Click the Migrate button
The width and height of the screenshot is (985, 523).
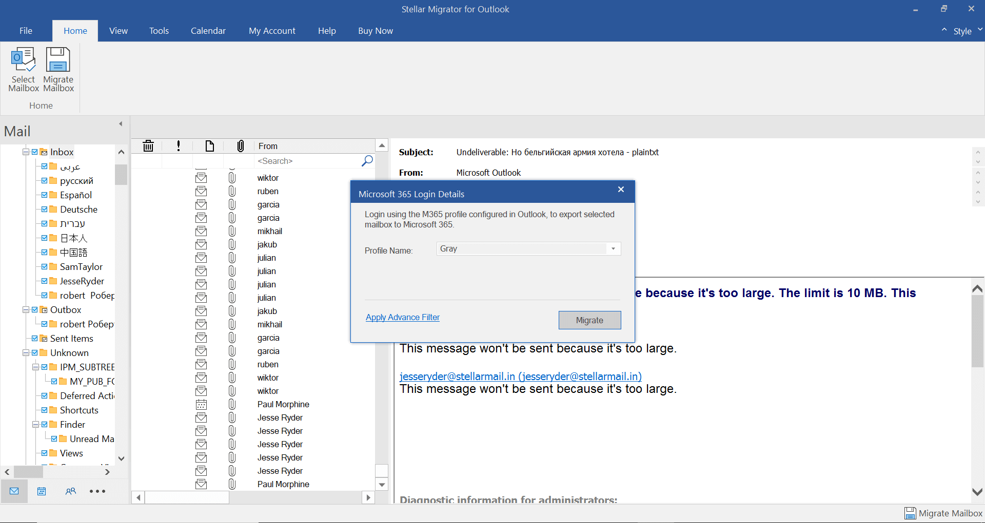tap(589, 320)
